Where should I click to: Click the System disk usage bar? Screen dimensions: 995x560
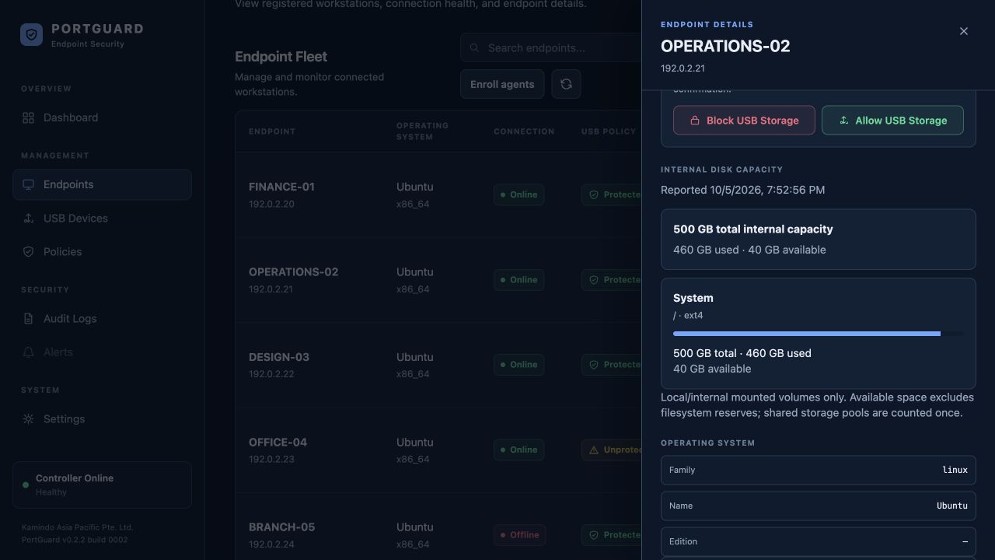tap(818, 334)
